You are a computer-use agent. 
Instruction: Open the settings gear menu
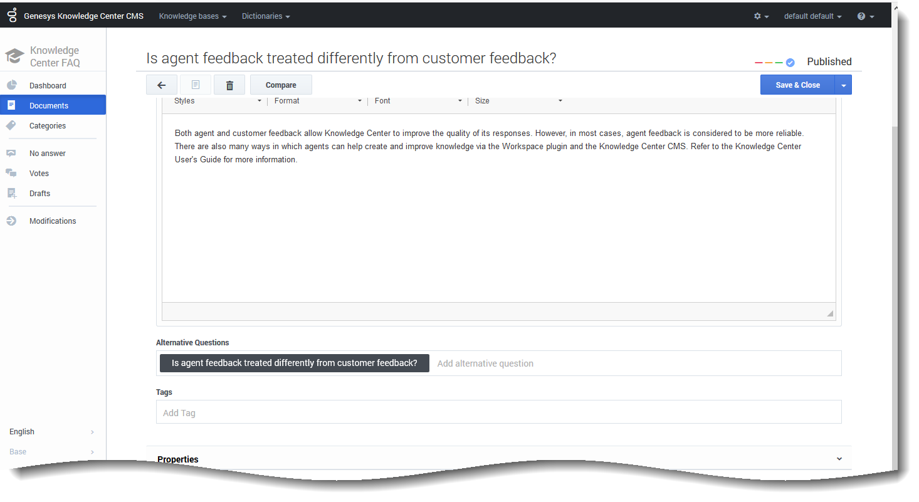click(x=761, y=16)
